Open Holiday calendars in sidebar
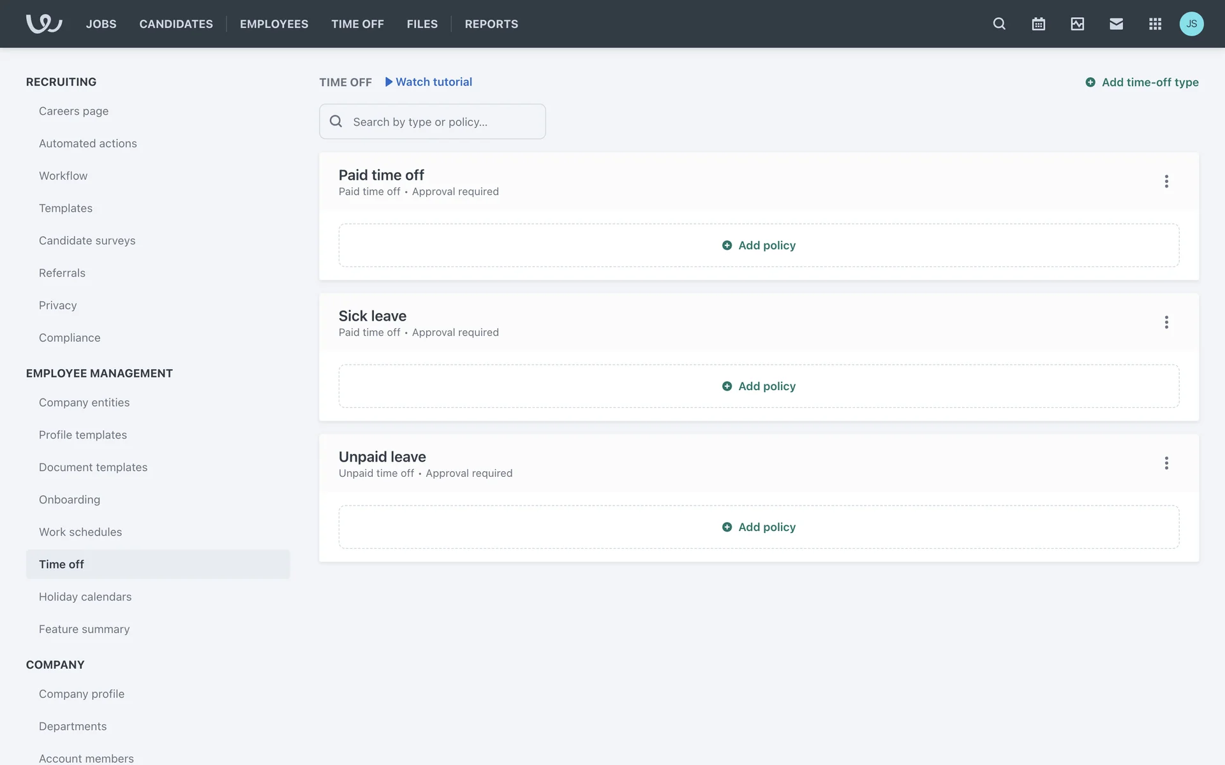The width and height of the screenshot is (1225, 765). click(x=85, y=597)
